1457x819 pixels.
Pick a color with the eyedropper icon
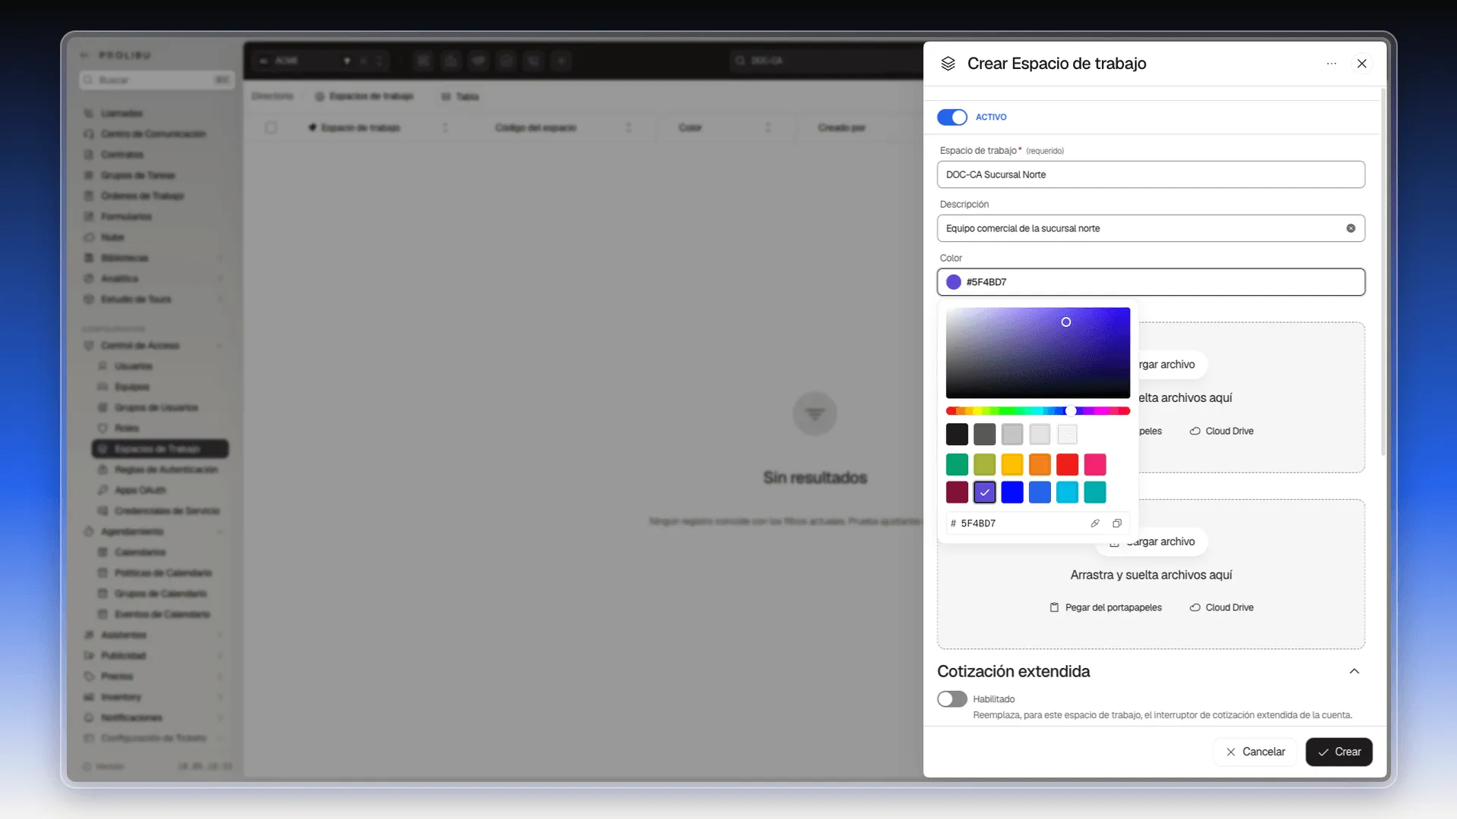[1094, 523]
